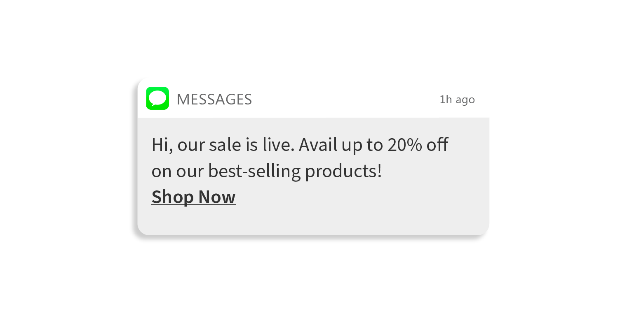The image size is (627, 313).
Task: Open the Shop Now link
Action: click(x=193, y=197)
